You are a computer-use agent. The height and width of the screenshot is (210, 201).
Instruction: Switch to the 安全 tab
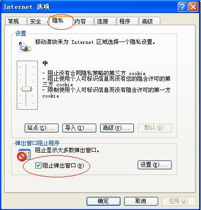[x=38, y=21]
